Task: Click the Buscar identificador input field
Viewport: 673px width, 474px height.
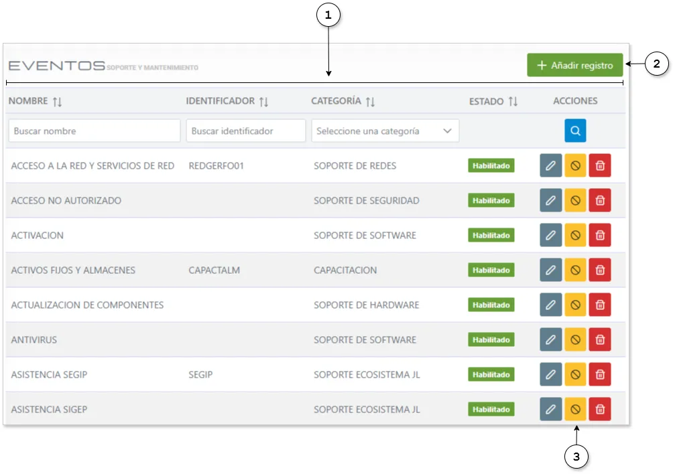Action: pos(245,131)
